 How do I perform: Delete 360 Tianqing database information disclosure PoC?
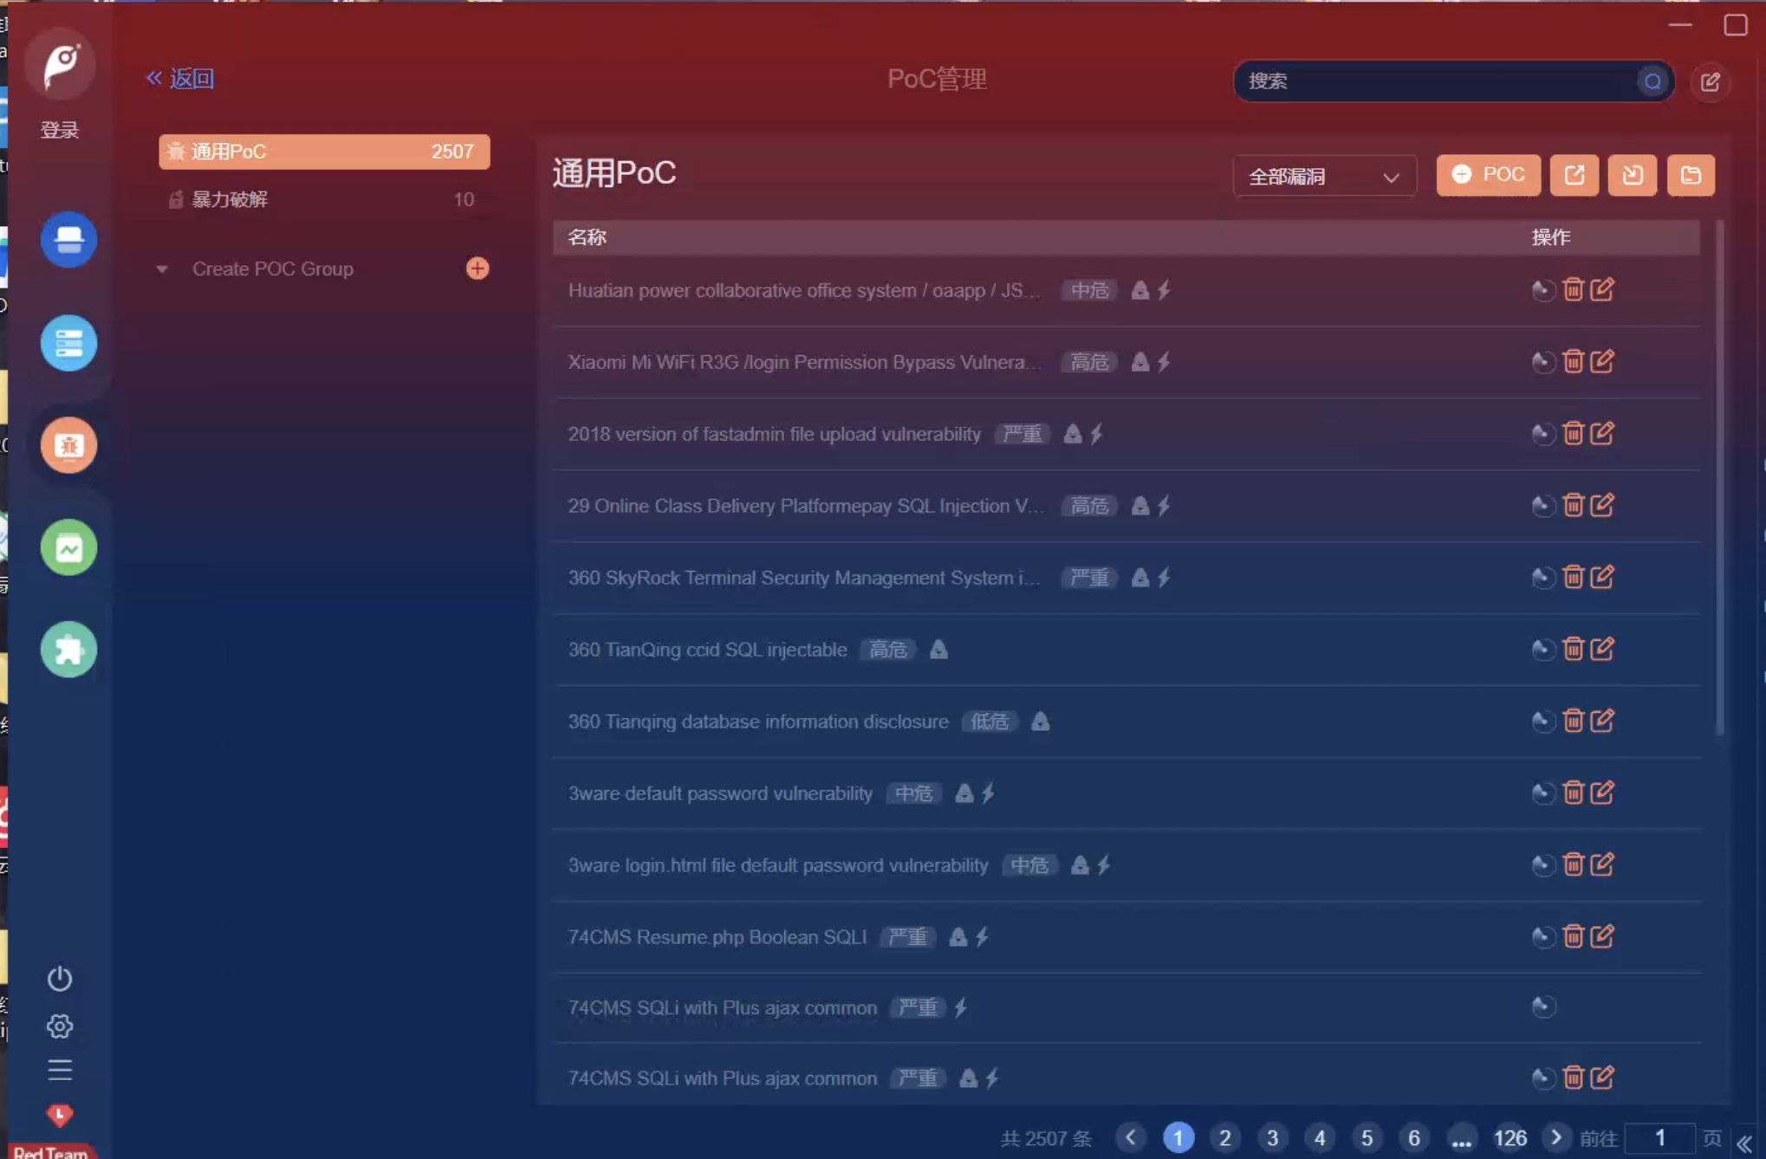[x=1573, y=721]
